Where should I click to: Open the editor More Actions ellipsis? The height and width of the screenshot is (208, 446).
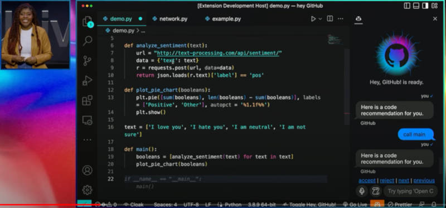click(x=340, y=19)
